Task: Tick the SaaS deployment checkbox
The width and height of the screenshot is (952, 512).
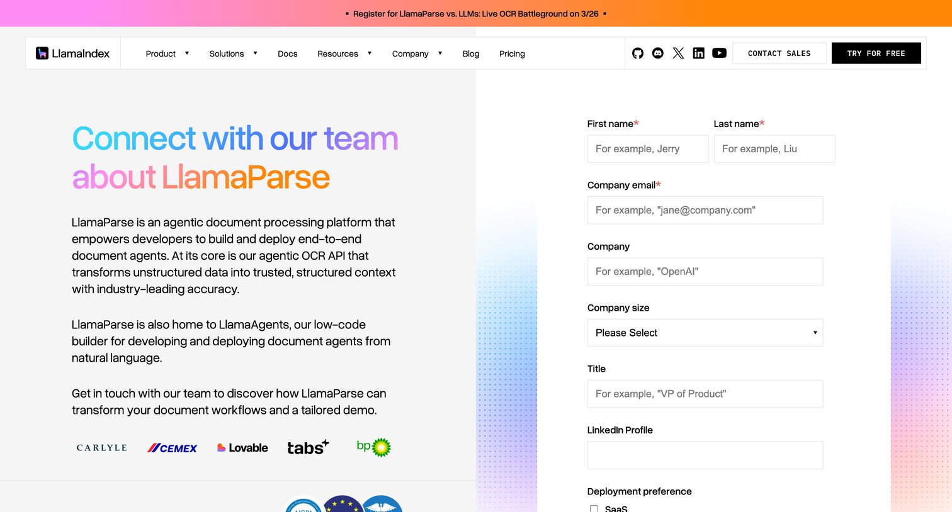Action: pyautogui.click(x=594, y=509)
